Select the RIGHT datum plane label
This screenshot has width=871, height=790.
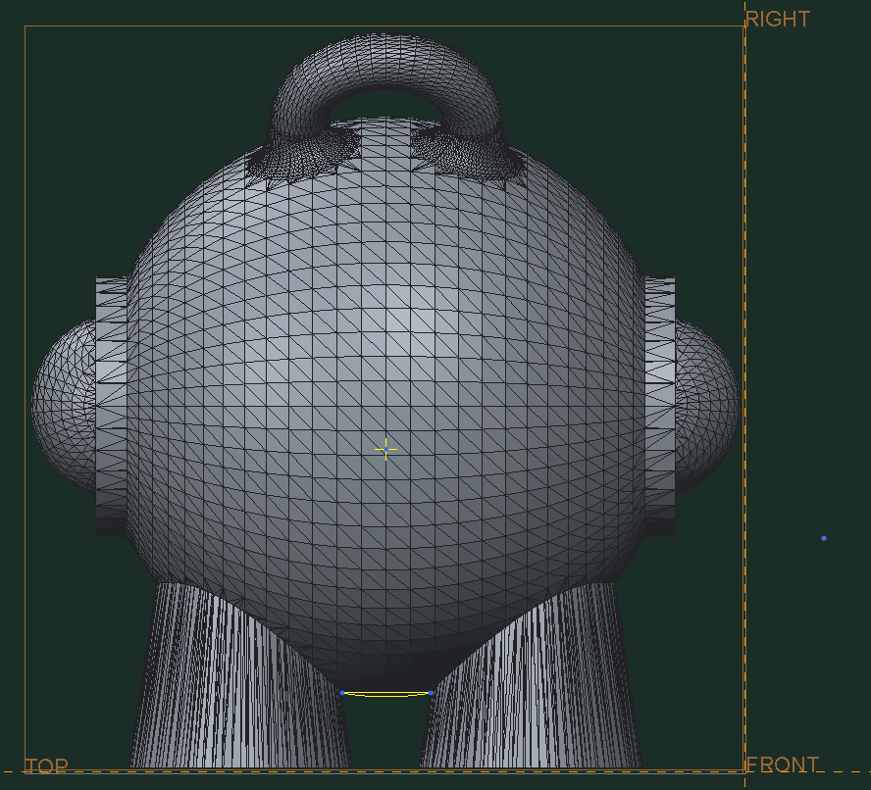point(777,19)
